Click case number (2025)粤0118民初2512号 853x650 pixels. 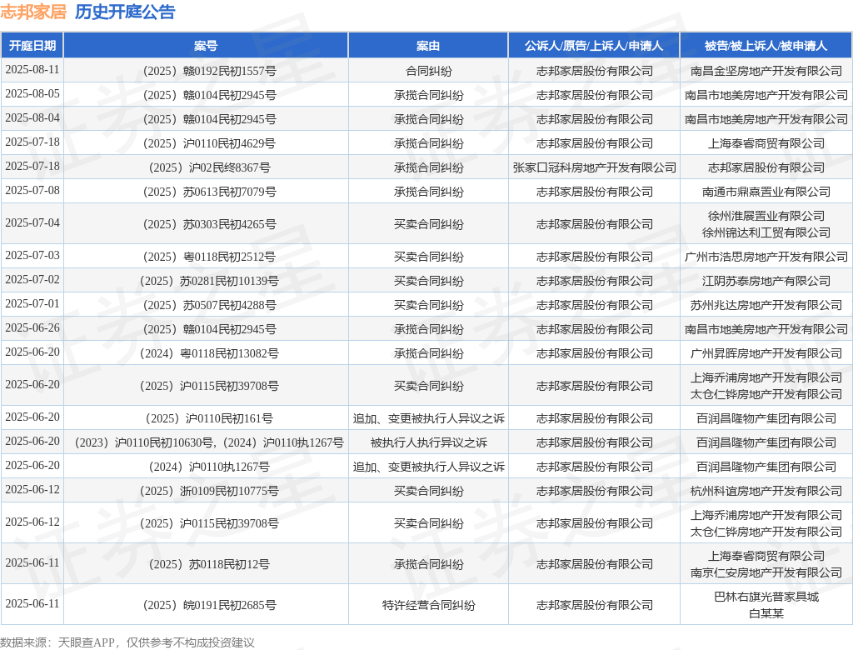(209, 257)
